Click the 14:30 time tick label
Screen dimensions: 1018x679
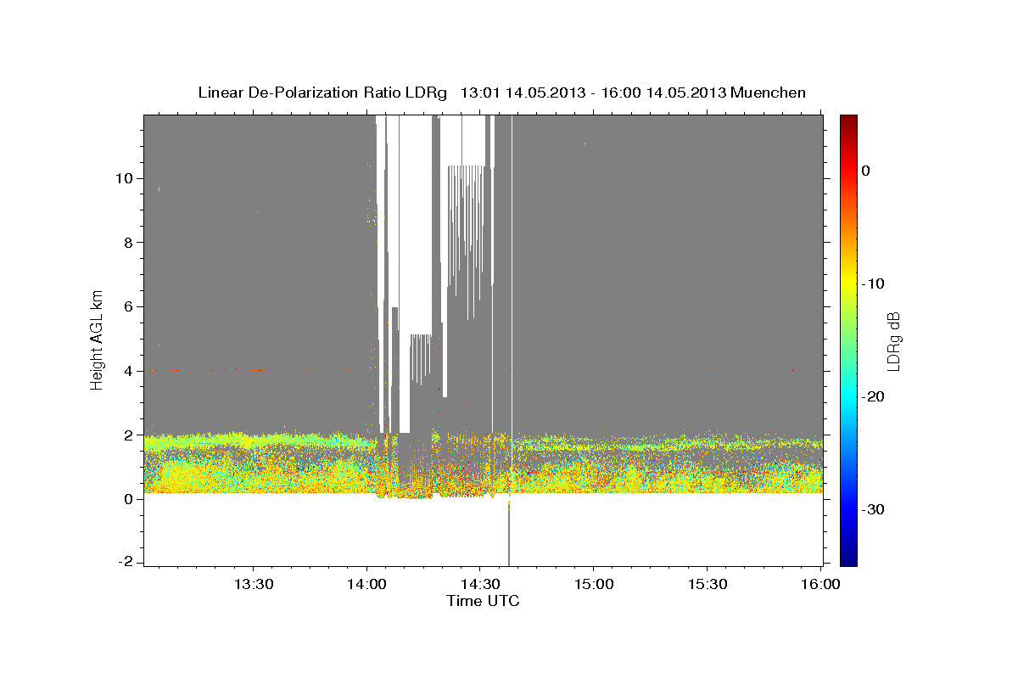pyautogui.click(x=479, y=584)
